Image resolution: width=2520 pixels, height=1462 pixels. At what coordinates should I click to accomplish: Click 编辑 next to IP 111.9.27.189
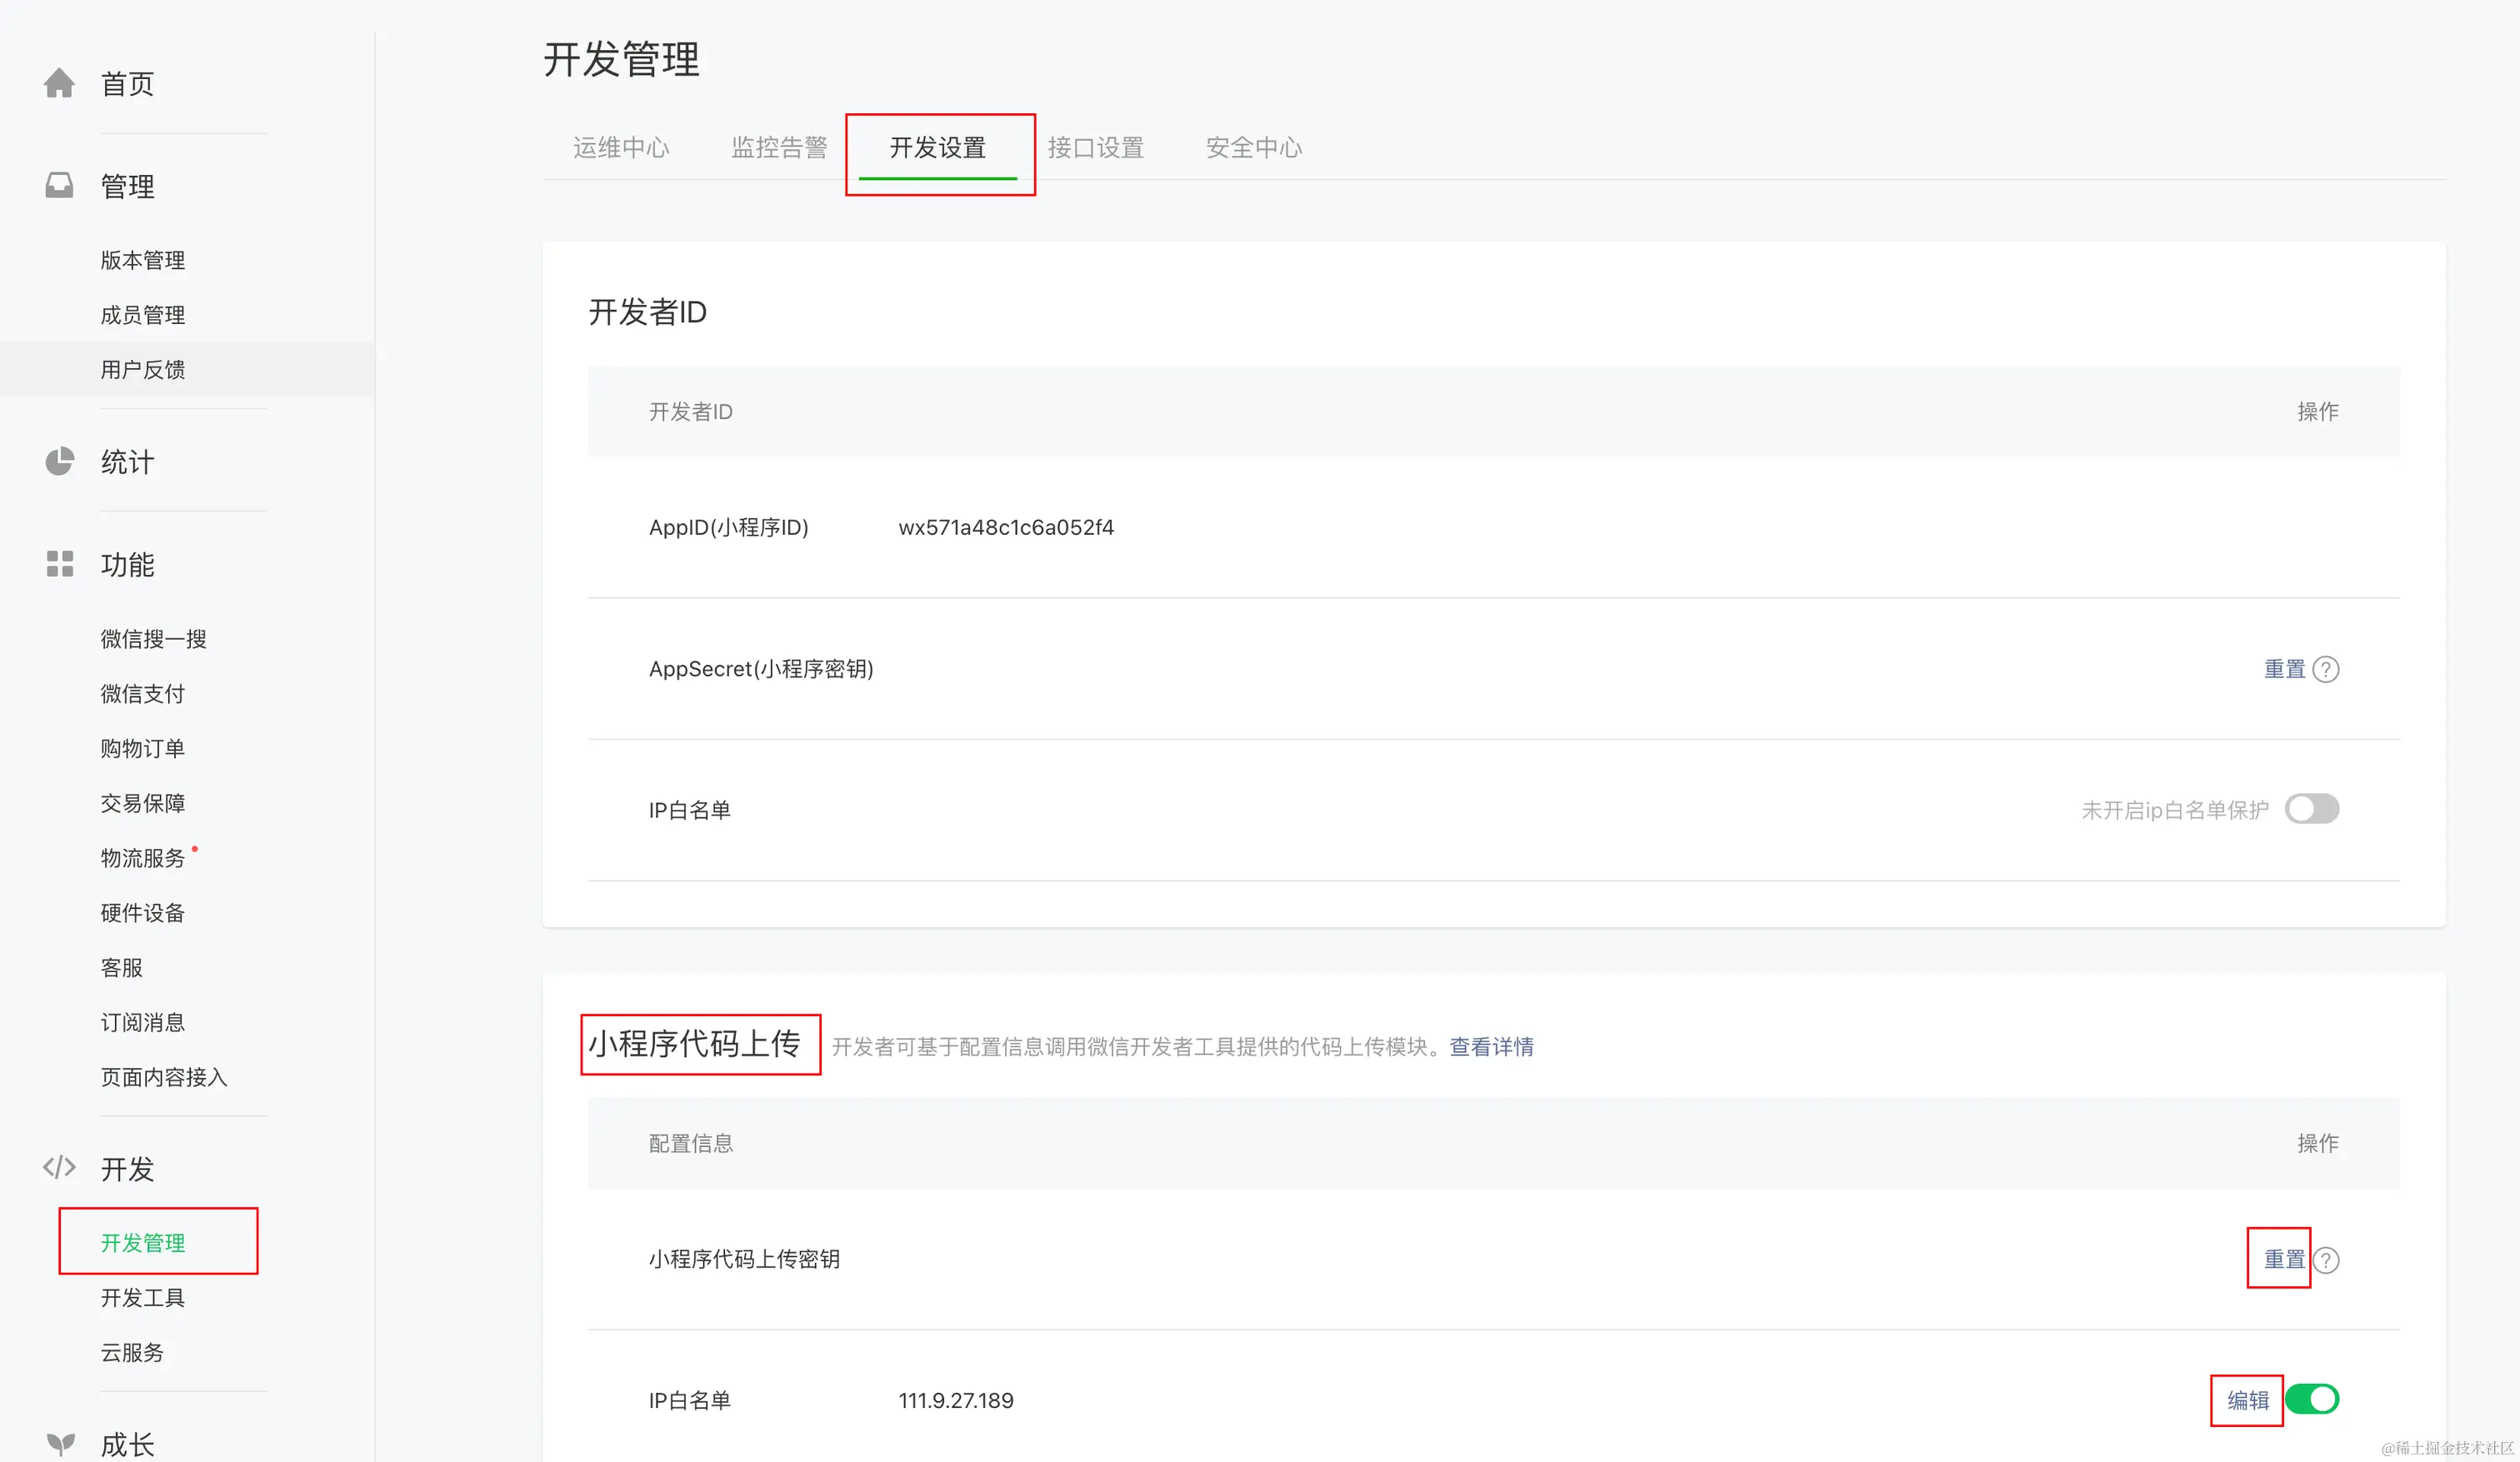[2248, 1400]
